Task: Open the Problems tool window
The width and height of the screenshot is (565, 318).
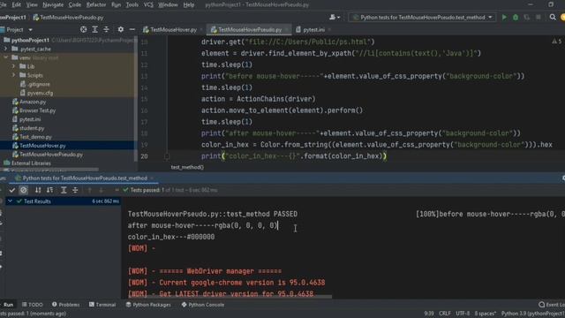Action: [x=65, y=305]
